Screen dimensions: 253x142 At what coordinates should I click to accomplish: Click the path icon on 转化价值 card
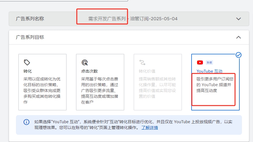click(142, 62)
